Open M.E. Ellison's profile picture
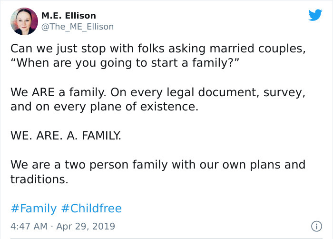The height and width of the screenshot is (239, 333). click(24, 21)
